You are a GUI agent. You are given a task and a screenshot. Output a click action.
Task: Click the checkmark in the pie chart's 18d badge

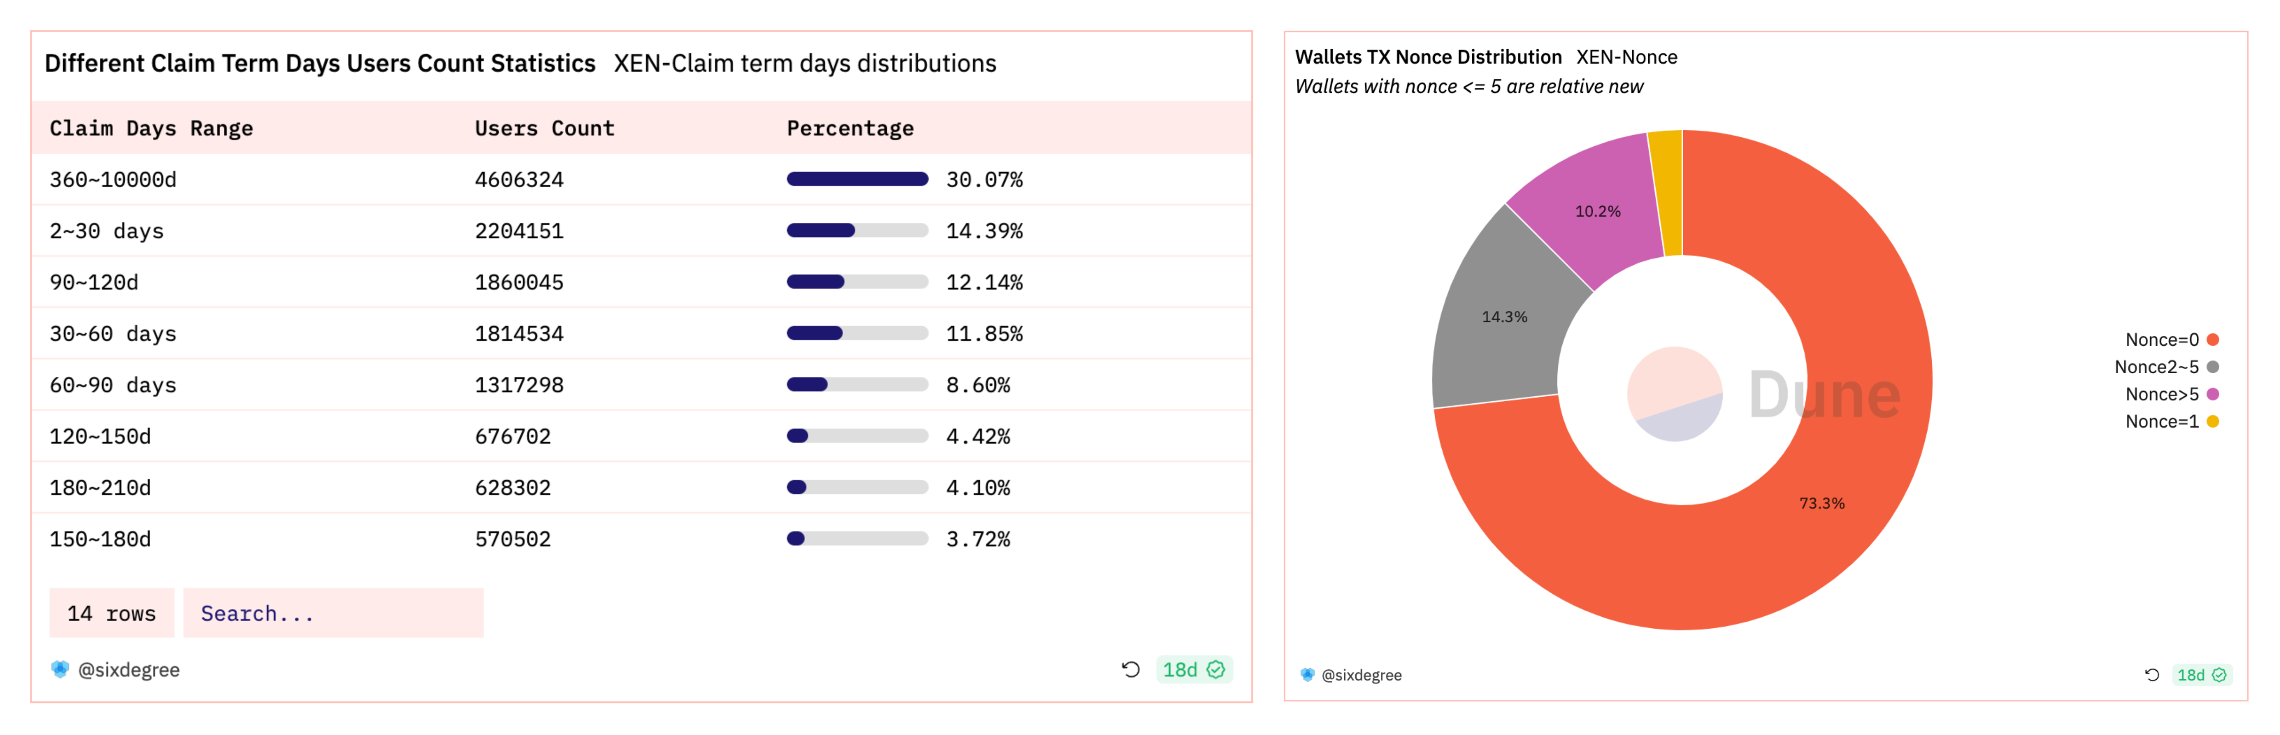[x=2219, y=675]
